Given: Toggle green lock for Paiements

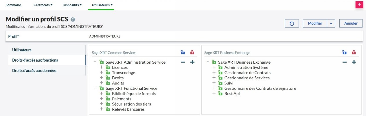Looking at the screenshot, I should (108, 99).
